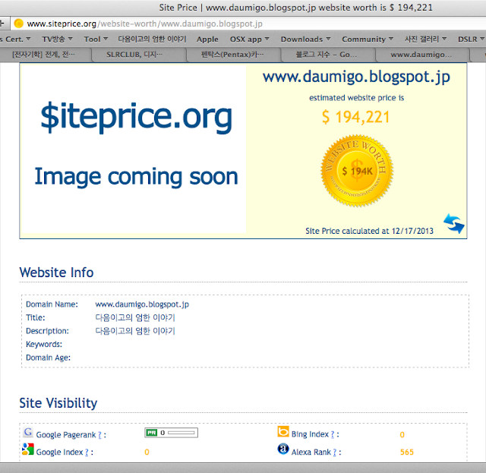The width and height of the screenshot is (486, 473).
Task: Click the Pagerank progress bar
Action: 181,433
